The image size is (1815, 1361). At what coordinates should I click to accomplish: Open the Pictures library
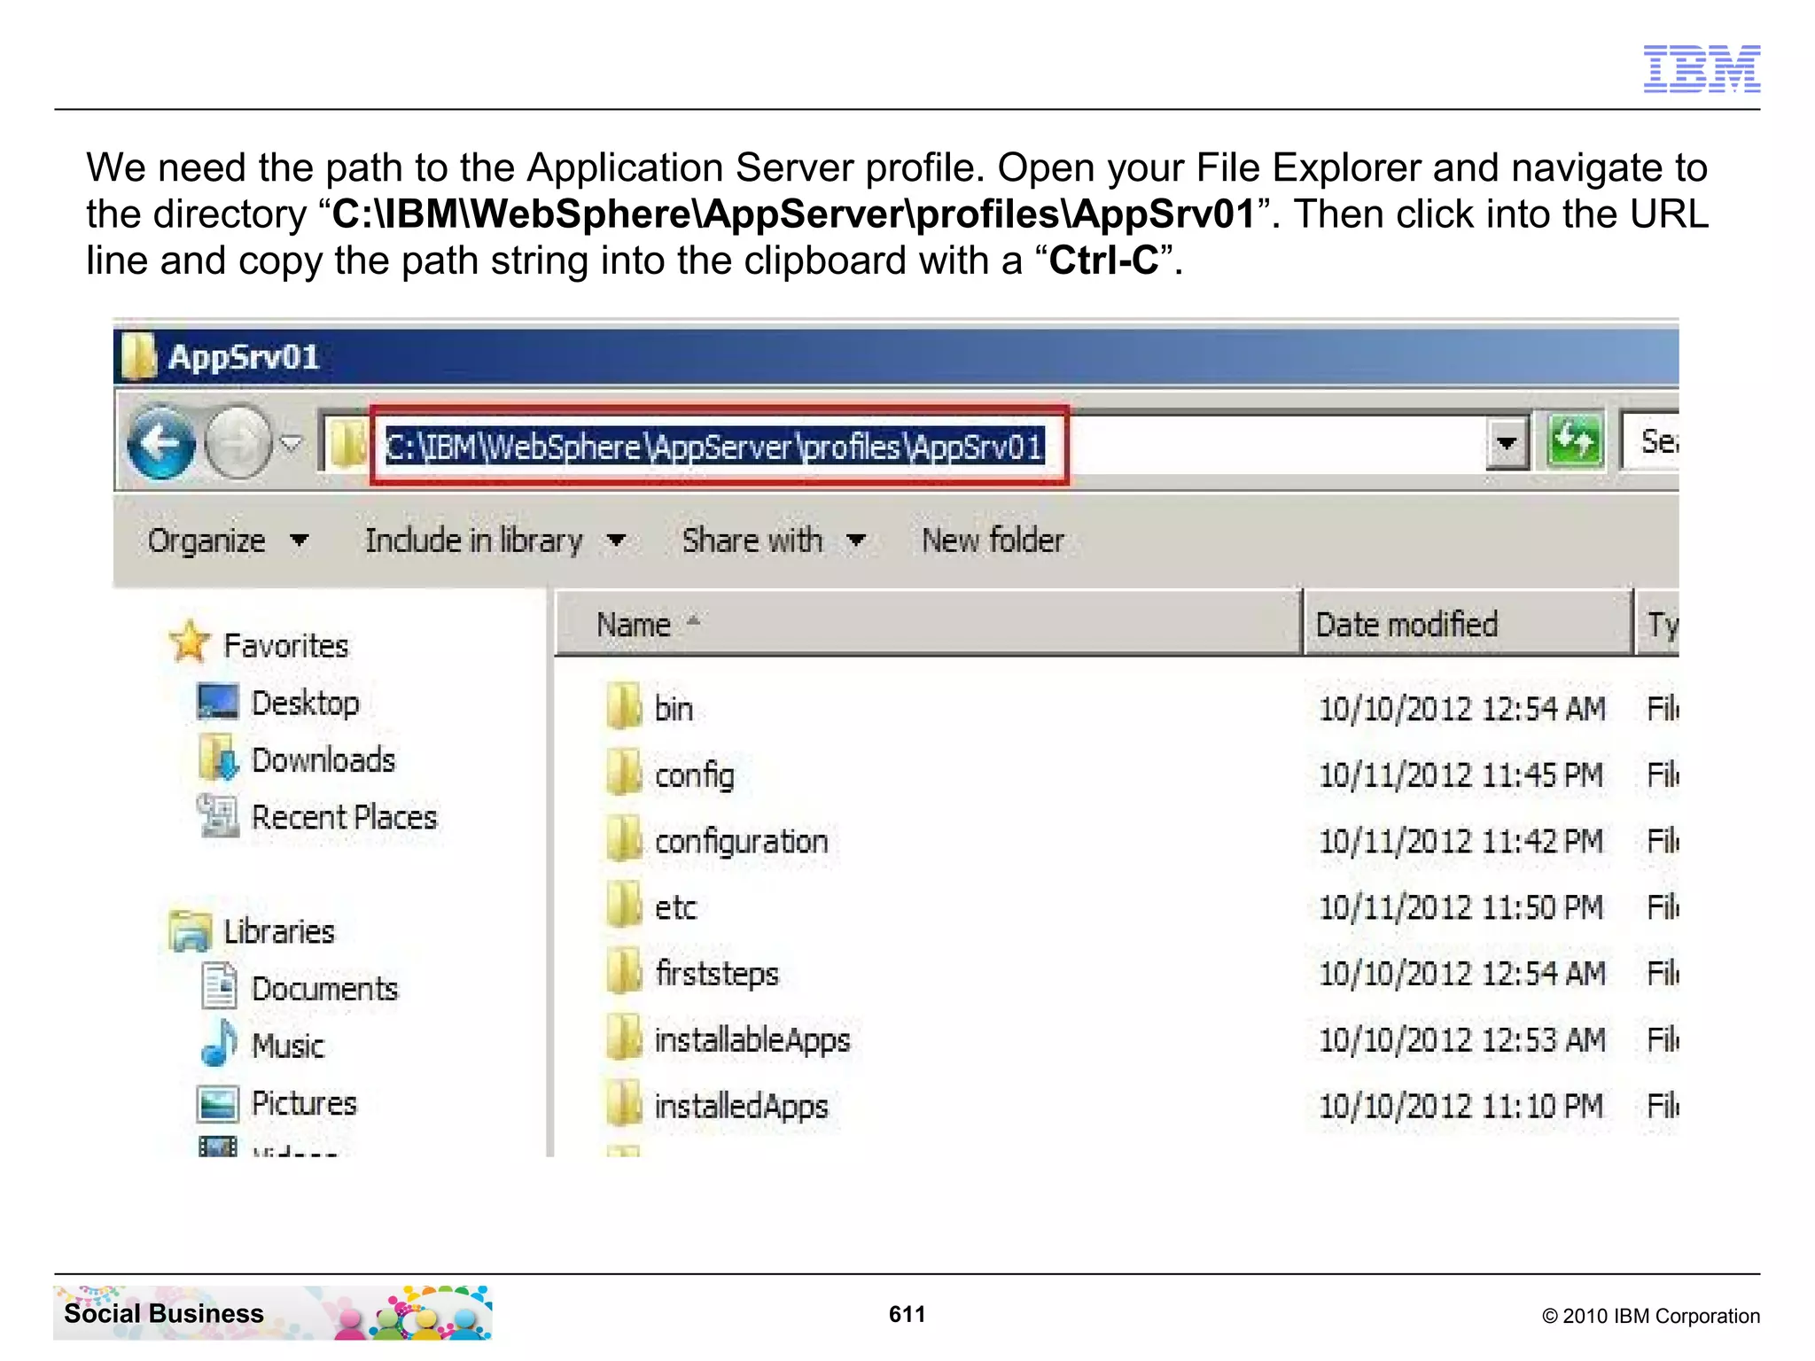click(304, 1103)
